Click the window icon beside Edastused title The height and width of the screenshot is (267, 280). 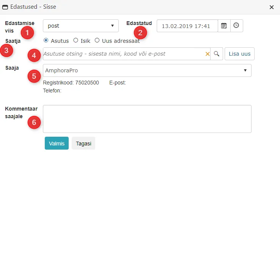coord(5,7)
